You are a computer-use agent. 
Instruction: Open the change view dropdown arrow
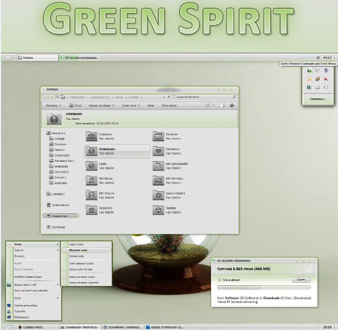[214, 106]
